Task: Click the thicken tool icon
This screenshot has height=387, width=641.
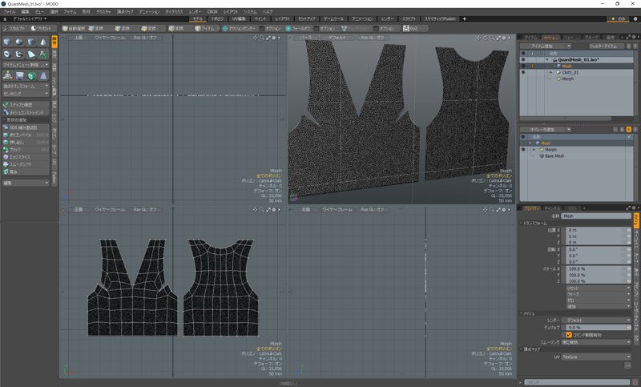Action: [6, 171]
